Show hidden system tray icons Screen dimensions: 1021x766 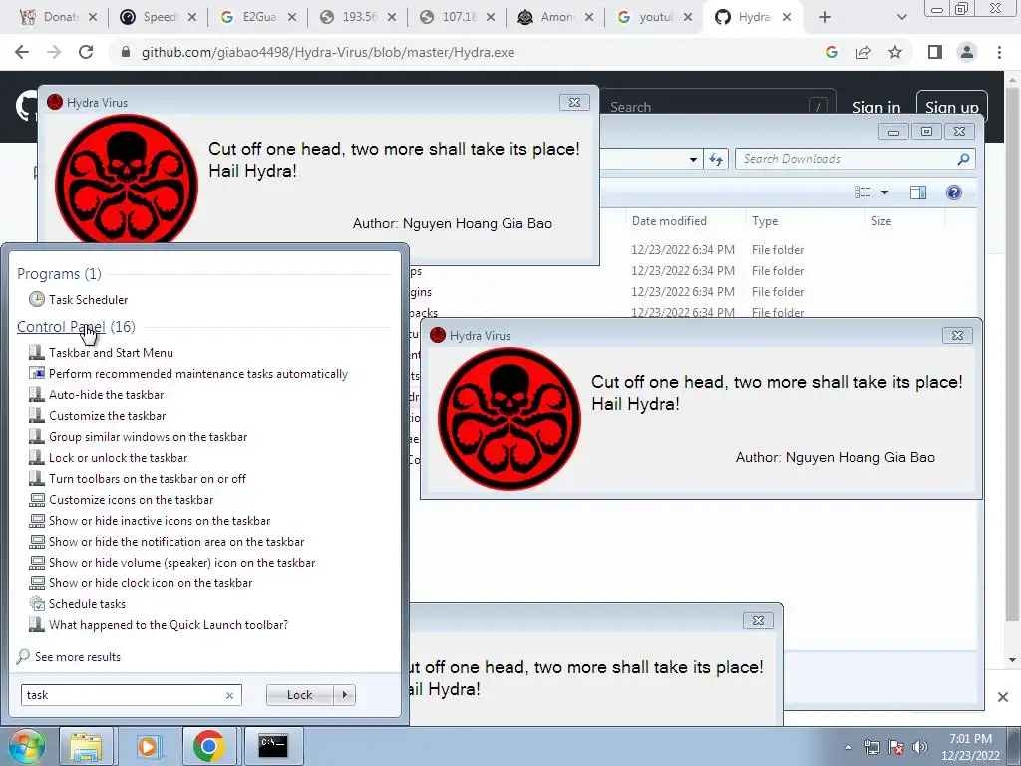click(x=848, y=747)
